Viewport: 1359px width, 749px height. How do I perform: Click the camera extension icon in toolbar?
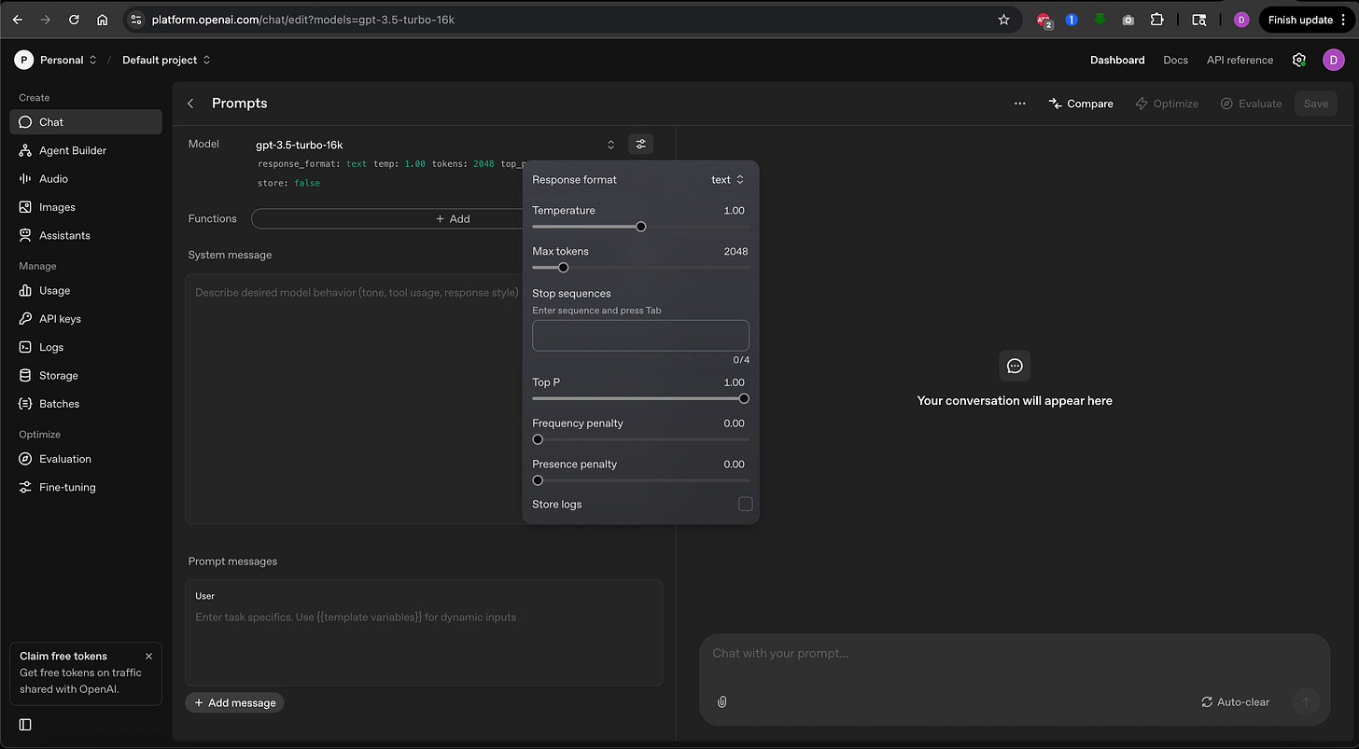point(1128,20)
